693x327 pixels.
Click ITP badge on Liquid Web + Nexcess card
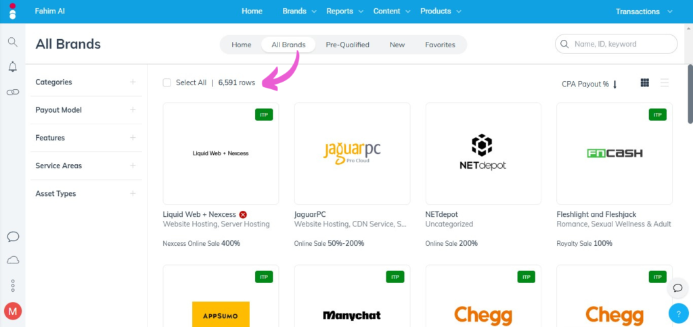[264, 115]
